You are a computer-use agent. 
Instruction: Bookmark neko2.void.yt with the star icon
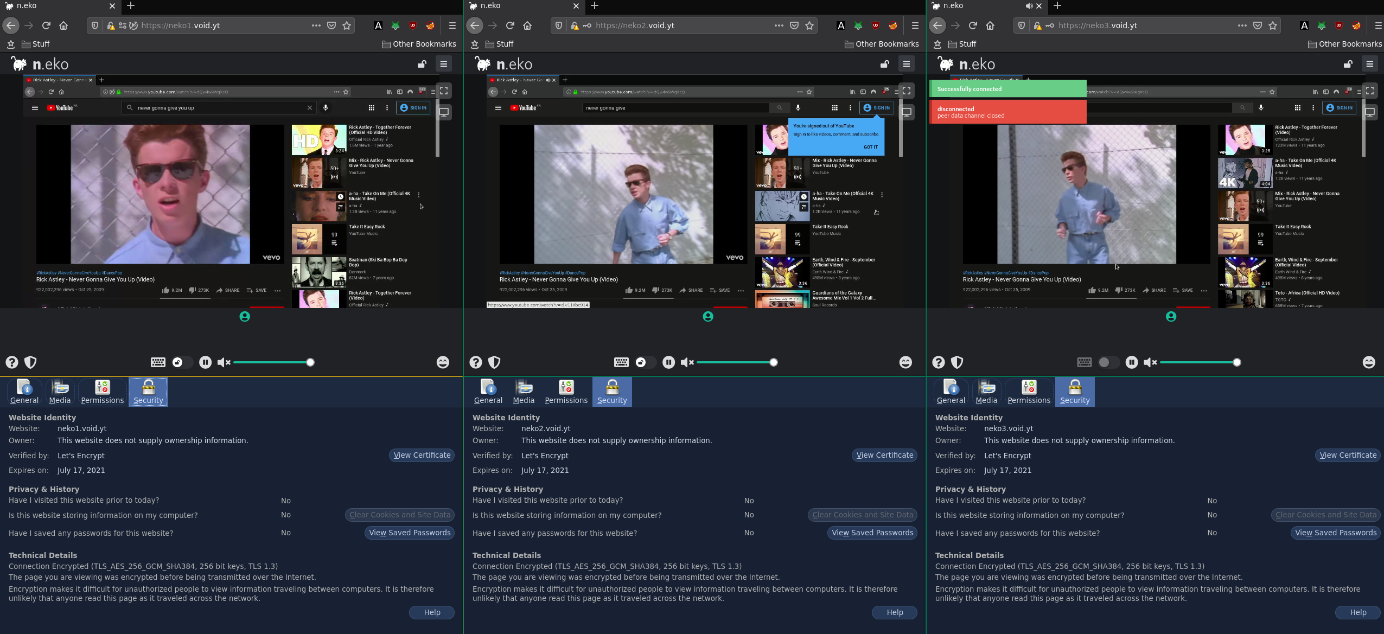[x=809, y=25]
